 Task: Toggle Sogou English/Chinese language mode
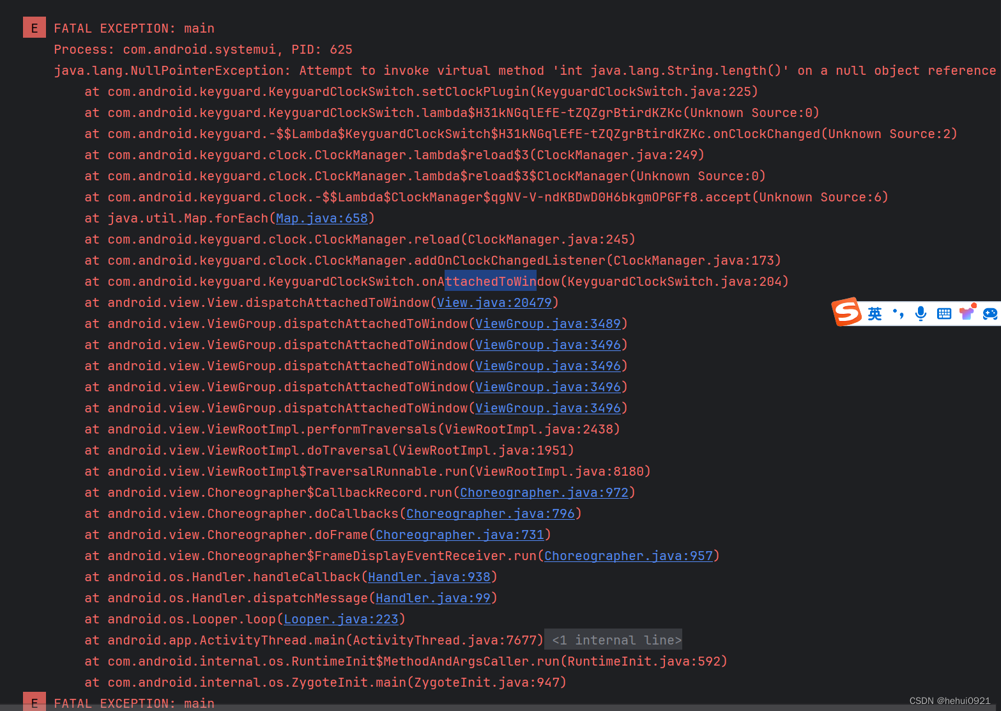point(875,313)
